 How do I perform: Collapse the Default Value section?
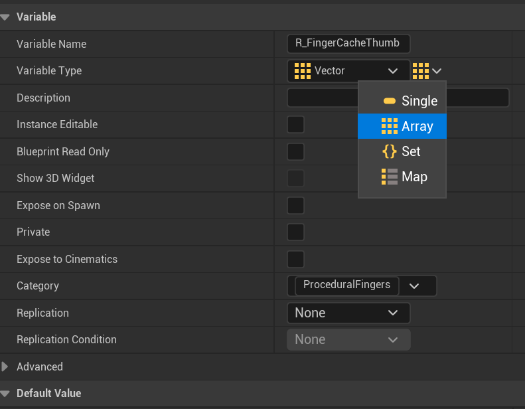pos(6,393)
